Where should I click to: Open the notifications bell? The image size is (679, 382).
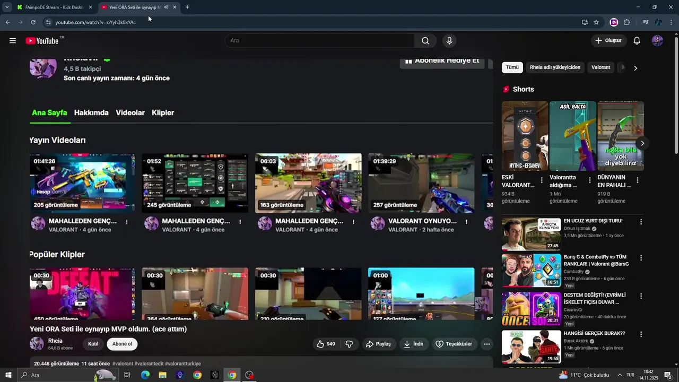point(637,41)
